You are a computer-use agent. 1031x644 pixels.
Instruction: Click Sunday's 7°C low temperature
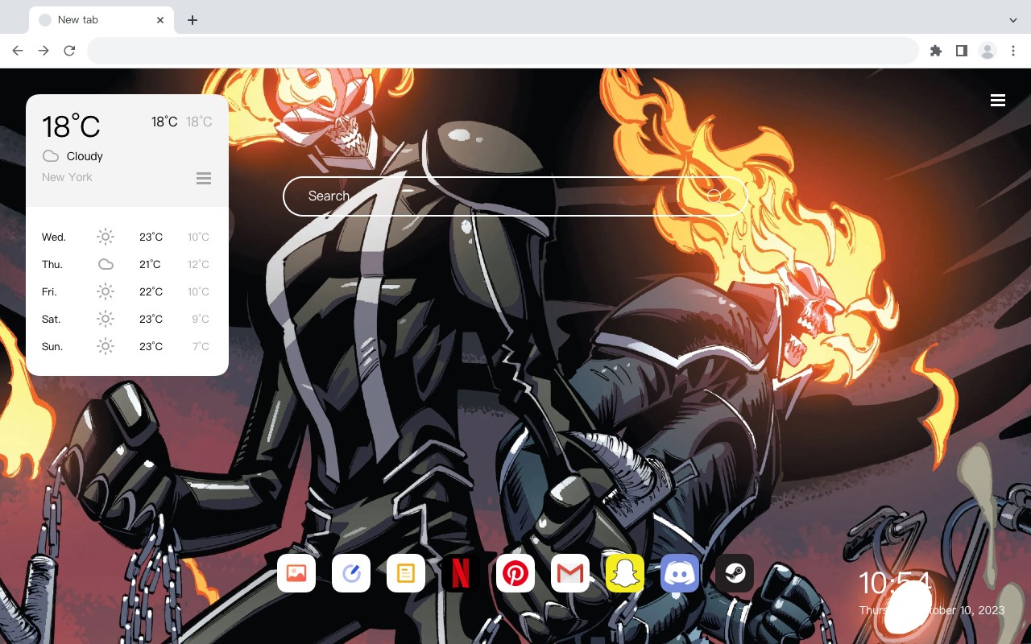pos(201,346)
